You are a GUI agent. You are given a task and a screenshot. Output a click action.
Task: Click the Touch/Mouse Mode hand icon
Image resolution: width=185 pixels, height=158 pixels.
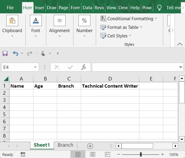(43, 53)
